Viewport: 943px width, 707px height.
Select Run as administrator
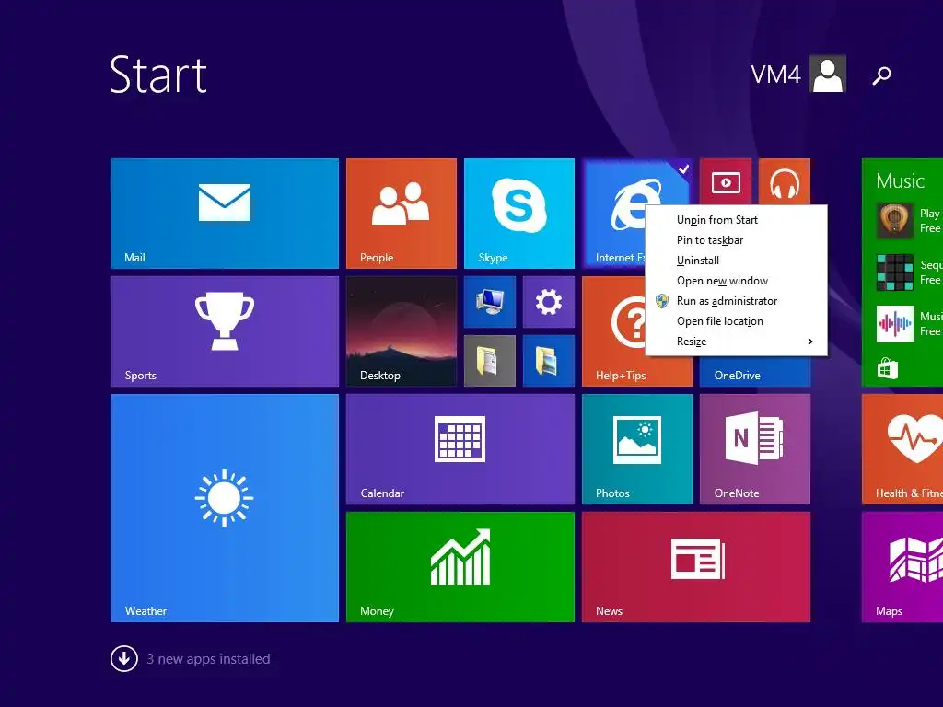(x=736, y=301)
